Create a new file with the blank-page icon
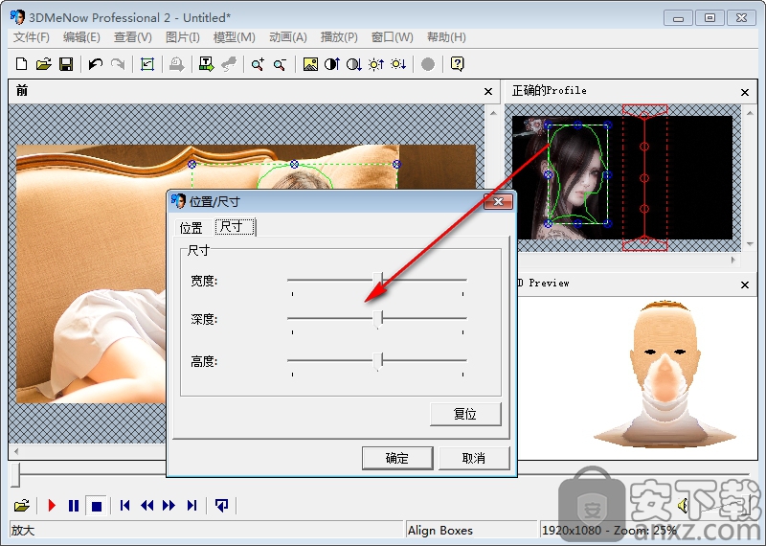 [x=21, y=64]
